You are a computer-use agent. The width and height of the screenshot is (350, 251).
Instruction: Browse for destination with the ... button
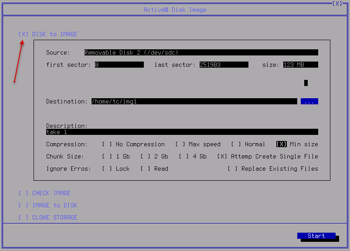[309, 101]
